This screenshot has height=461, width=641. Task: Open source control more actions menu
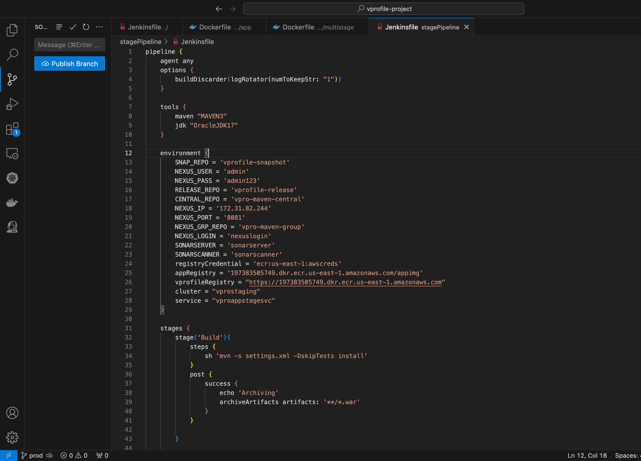[99, 27]
